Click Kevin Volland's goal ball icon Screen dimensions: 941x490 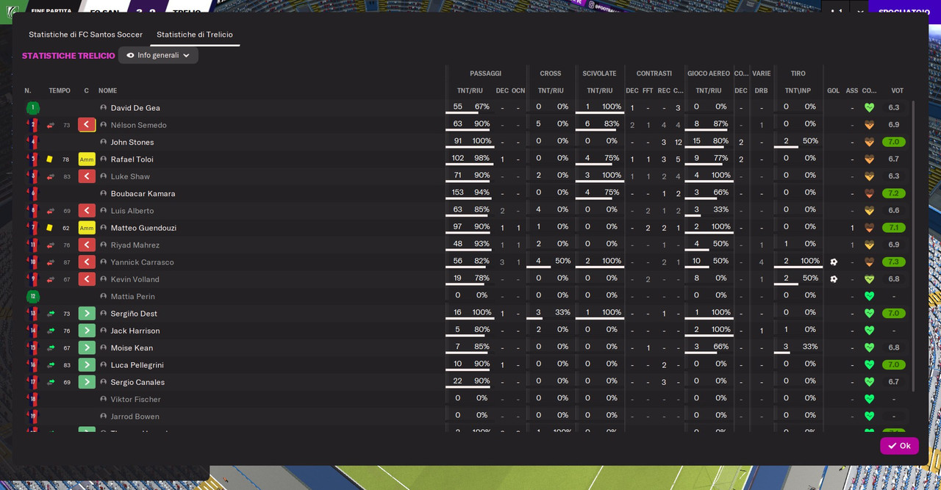[834, 279]
